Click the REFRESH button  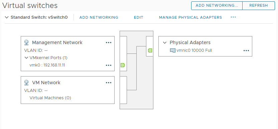point(259,5)
